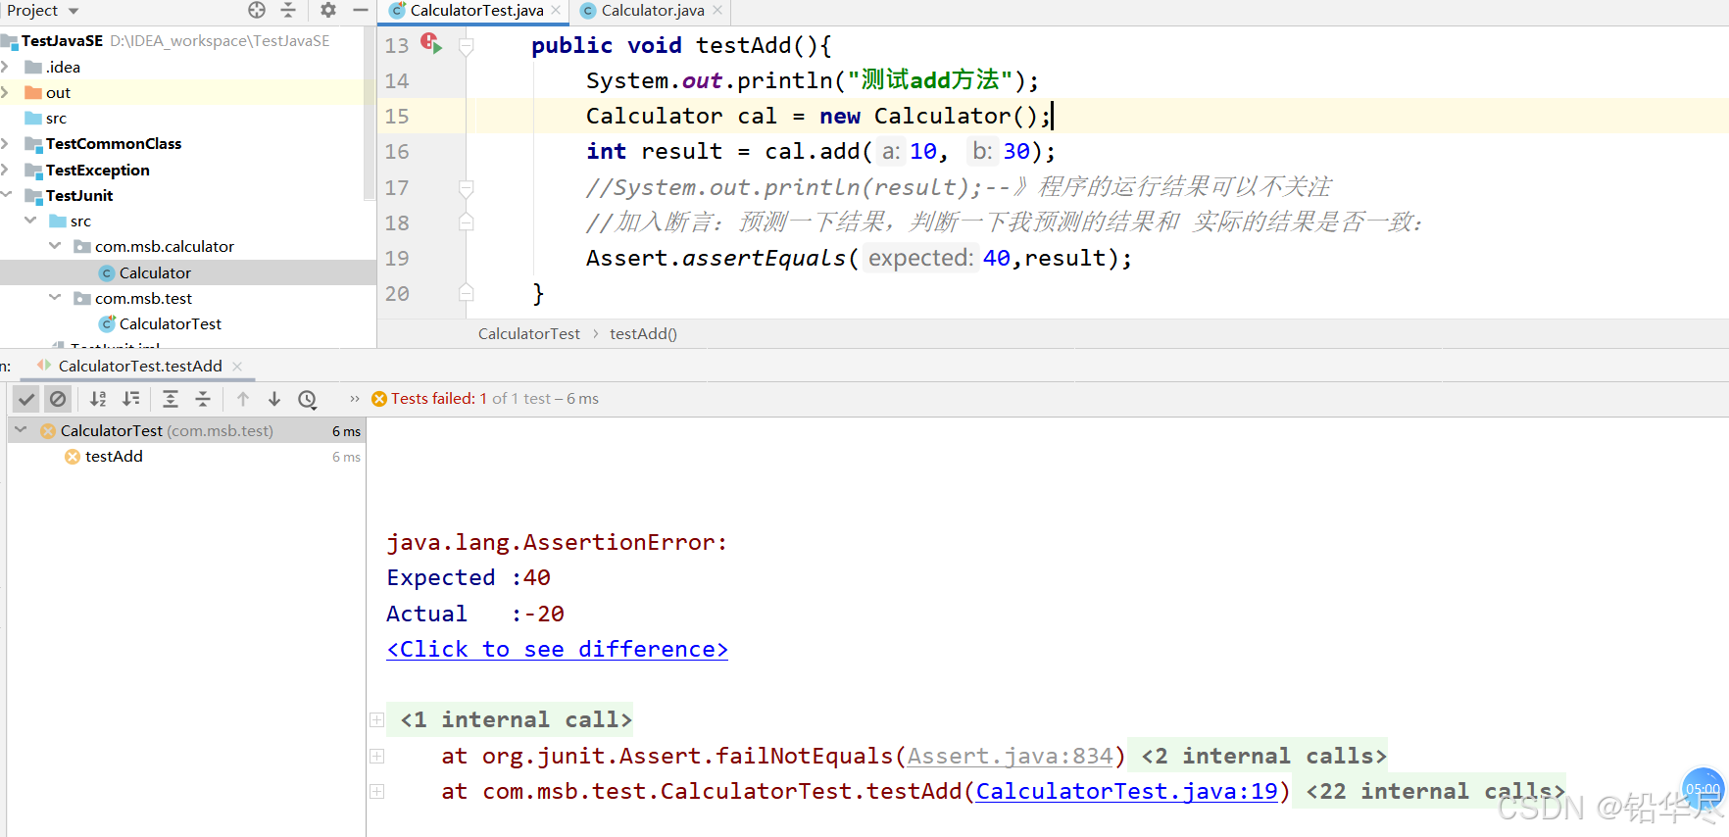Click fold plus icon beside failNotEquals line
The image size is (1729, 837).
point(376,756)
